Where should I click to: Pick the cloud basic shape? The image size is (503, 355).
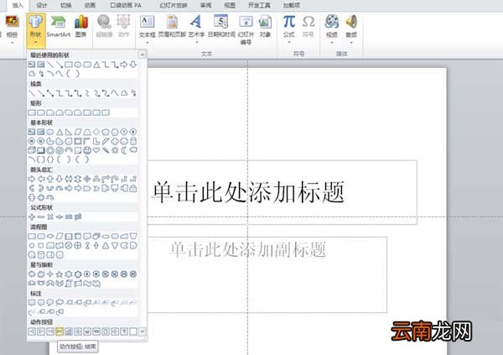[x=133, y=150]
